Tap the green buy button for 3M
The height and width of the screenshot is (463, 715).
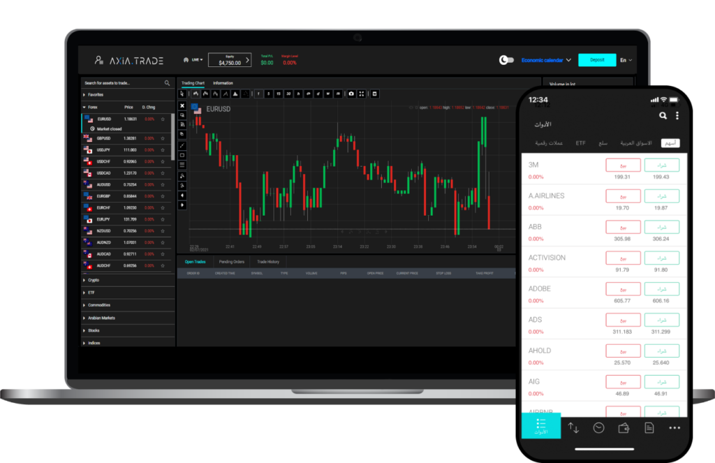pos(662,165)
